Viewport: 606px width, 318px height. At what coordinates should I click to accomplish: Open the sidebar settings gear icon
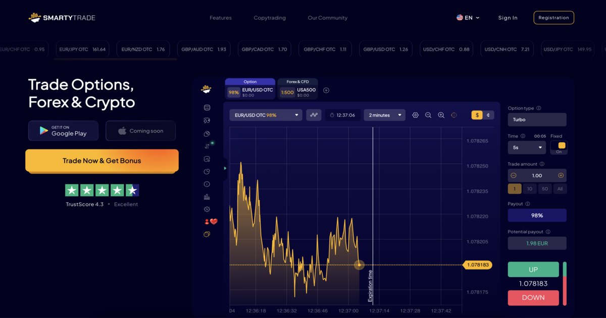click(x=207, y=208)
